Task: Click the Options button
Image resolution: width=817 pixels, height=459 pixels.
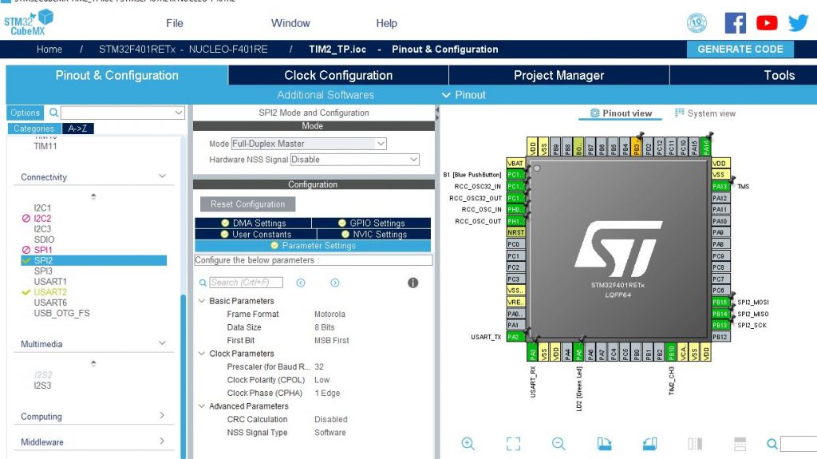Action: click(x=25, y=112)
